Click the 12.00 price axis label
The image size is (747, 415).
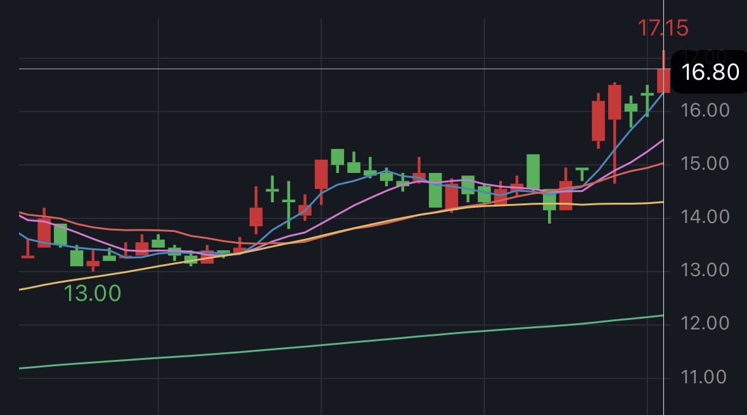click(x=705, y=324)
